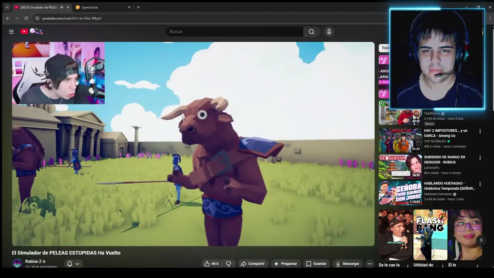494x278 pixels.
Task: Click the browser forward arrow
Action: 17,18
